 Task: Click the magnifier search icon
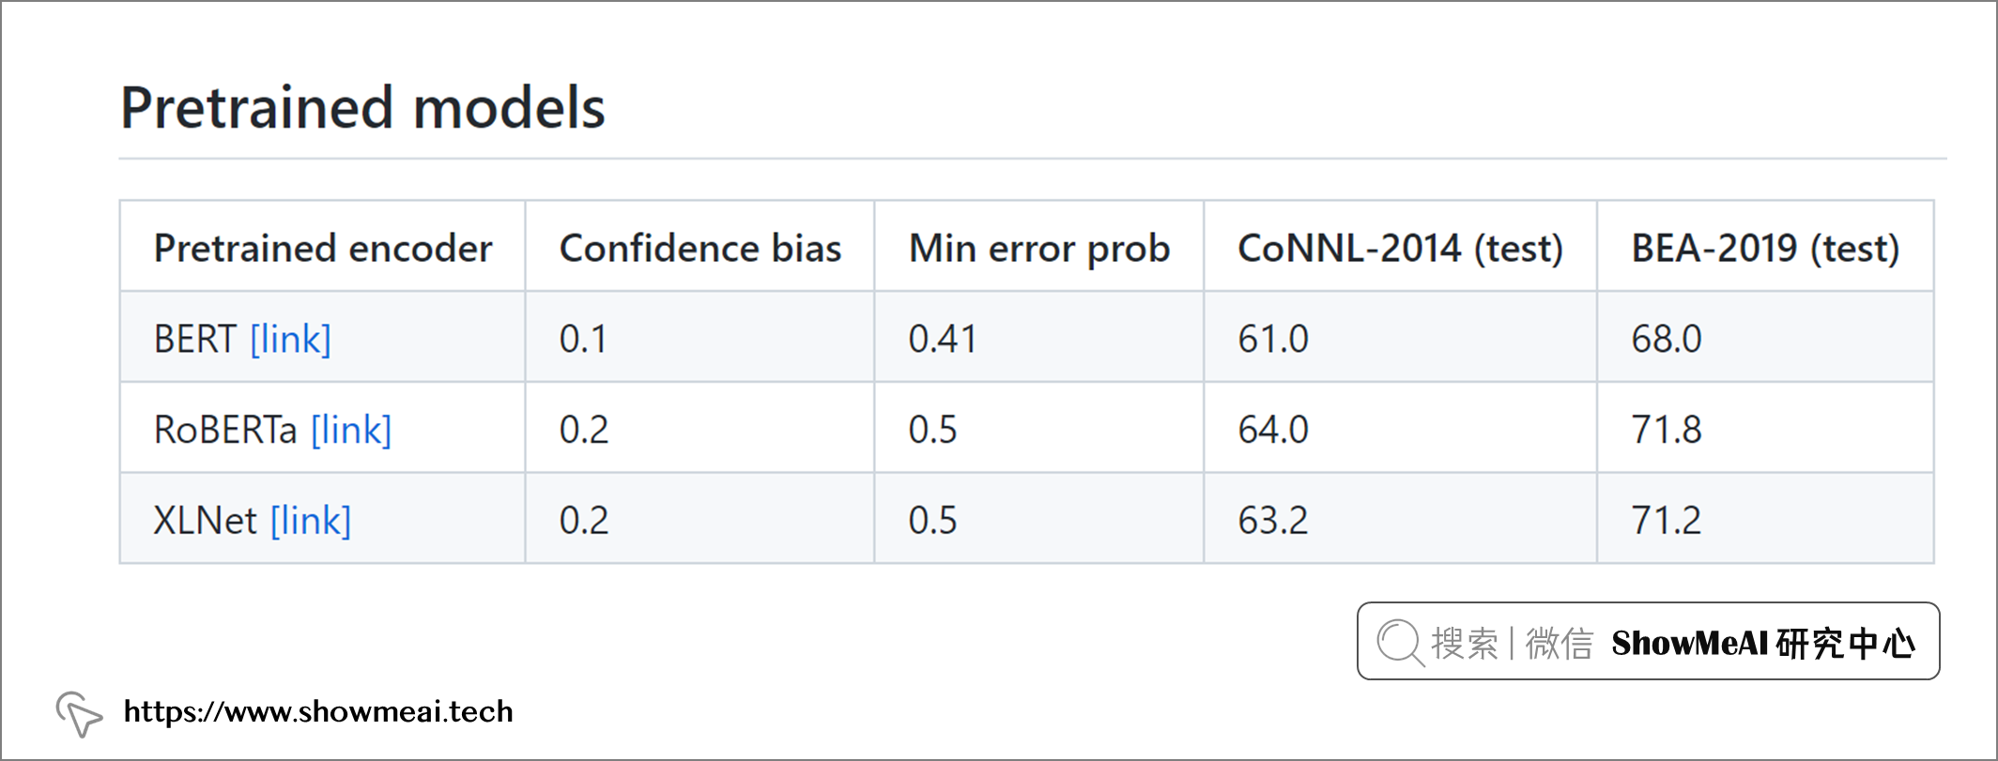(1399, 643)
